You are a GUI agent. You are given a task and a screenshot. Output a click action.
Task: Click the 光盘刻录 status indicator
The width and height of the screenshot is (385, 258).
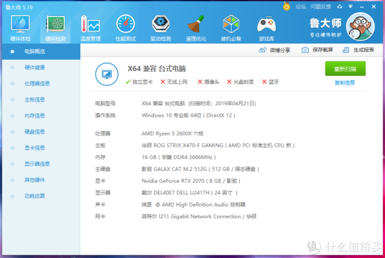pyautogui.click(x=240, y=82)
